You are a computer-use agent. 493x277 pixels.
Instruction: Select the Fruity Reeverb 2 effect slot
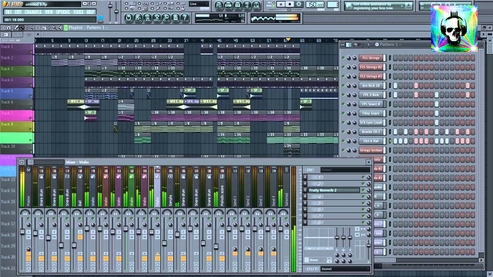[x=334, y=190]
